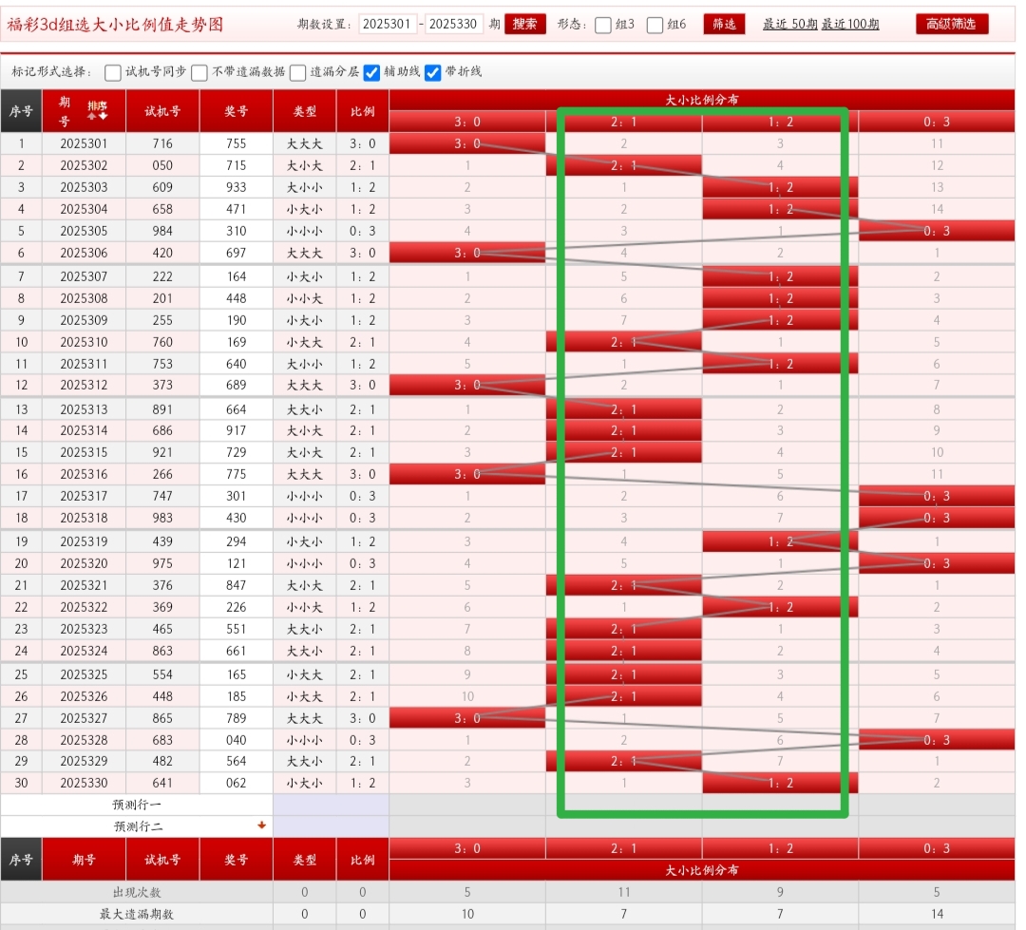Uncheck the 辅助线 checkbox
1026x930 pixels.
coord(372,72)
